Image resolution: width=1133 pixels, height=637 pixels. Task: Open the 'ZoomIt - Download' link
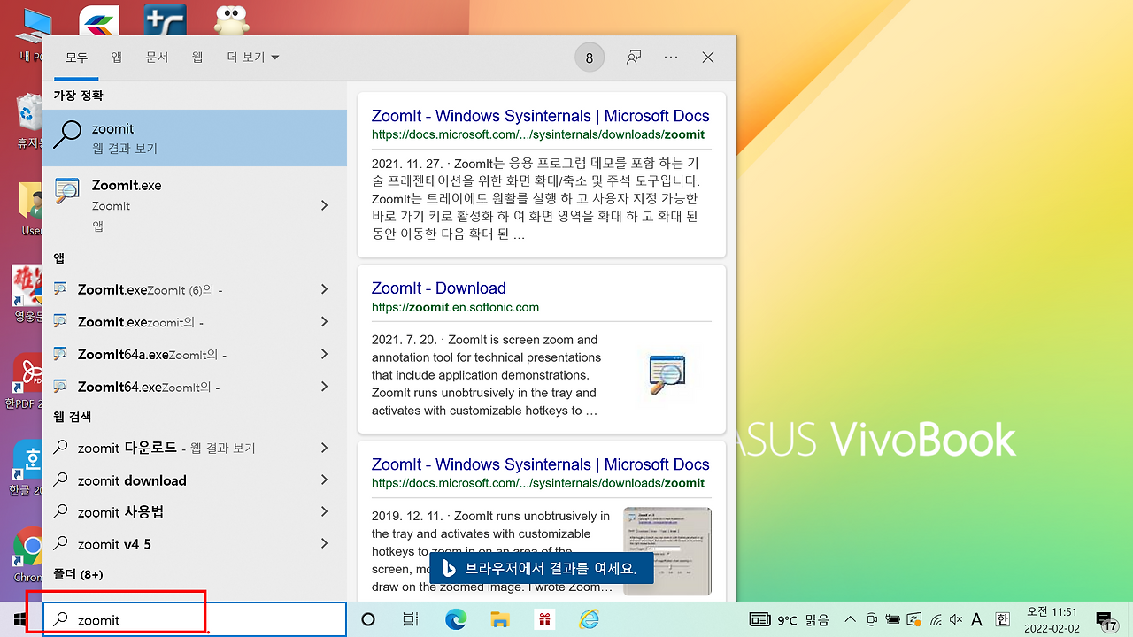(x=439, y=288)
